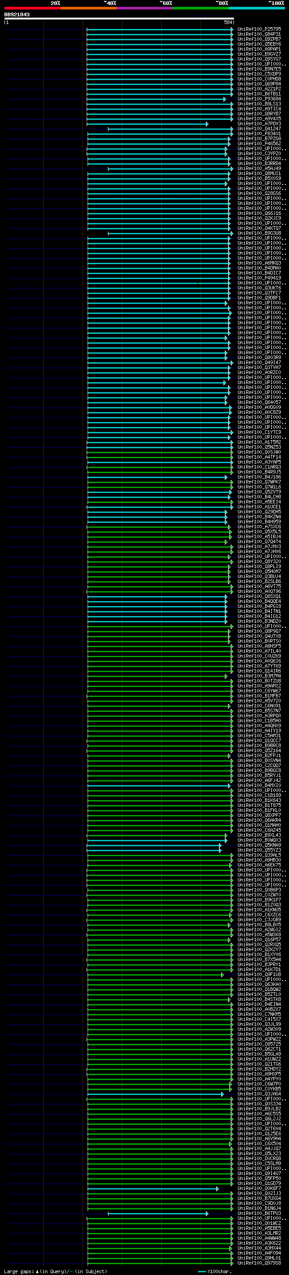This screenshot has width=289, height=1275.
Task: Open hit UniRef100_Q5NZ53
Action: point(259,447)
